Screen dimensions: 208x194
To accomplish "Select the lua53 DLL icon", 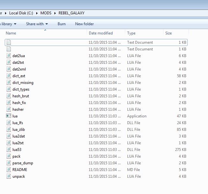I will [9, 149].
